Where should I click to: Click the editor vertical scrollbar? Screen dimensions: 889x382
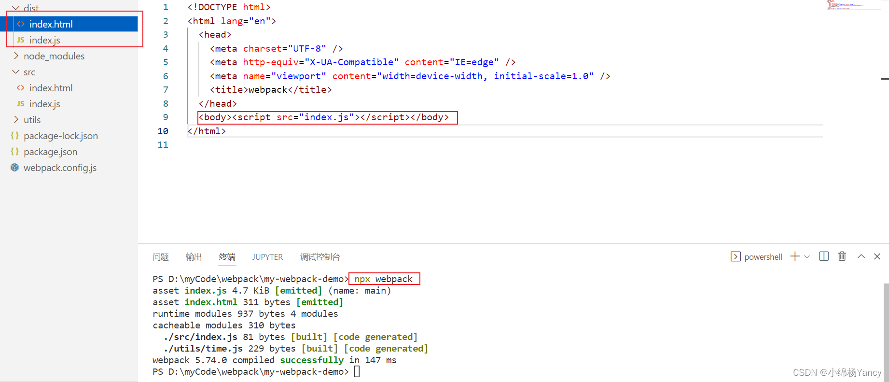tap(885, 121)
